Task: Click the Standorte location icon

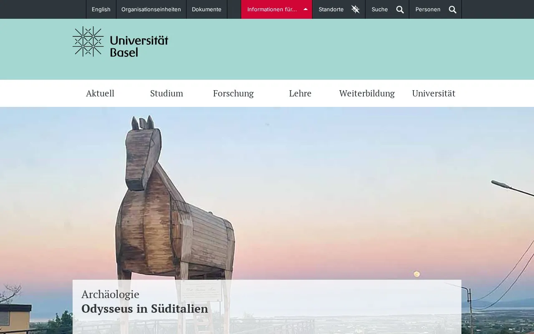Action: tap(355, 9)
